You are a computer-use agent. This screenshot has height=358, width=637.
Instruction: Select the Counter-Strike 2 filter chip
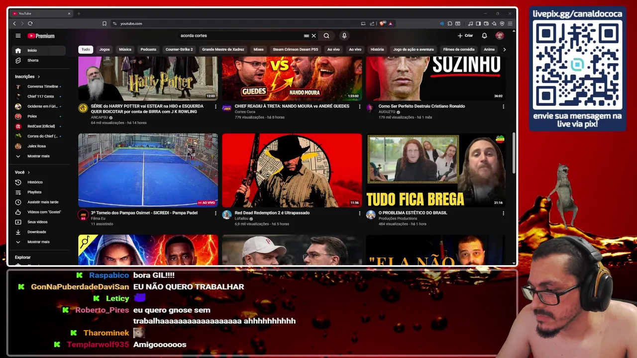click(179, 49)
